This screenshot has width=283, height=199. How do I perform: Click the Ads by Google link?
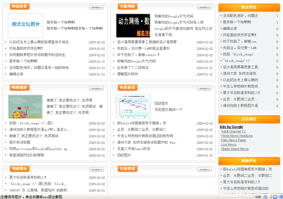pos(231,127)
